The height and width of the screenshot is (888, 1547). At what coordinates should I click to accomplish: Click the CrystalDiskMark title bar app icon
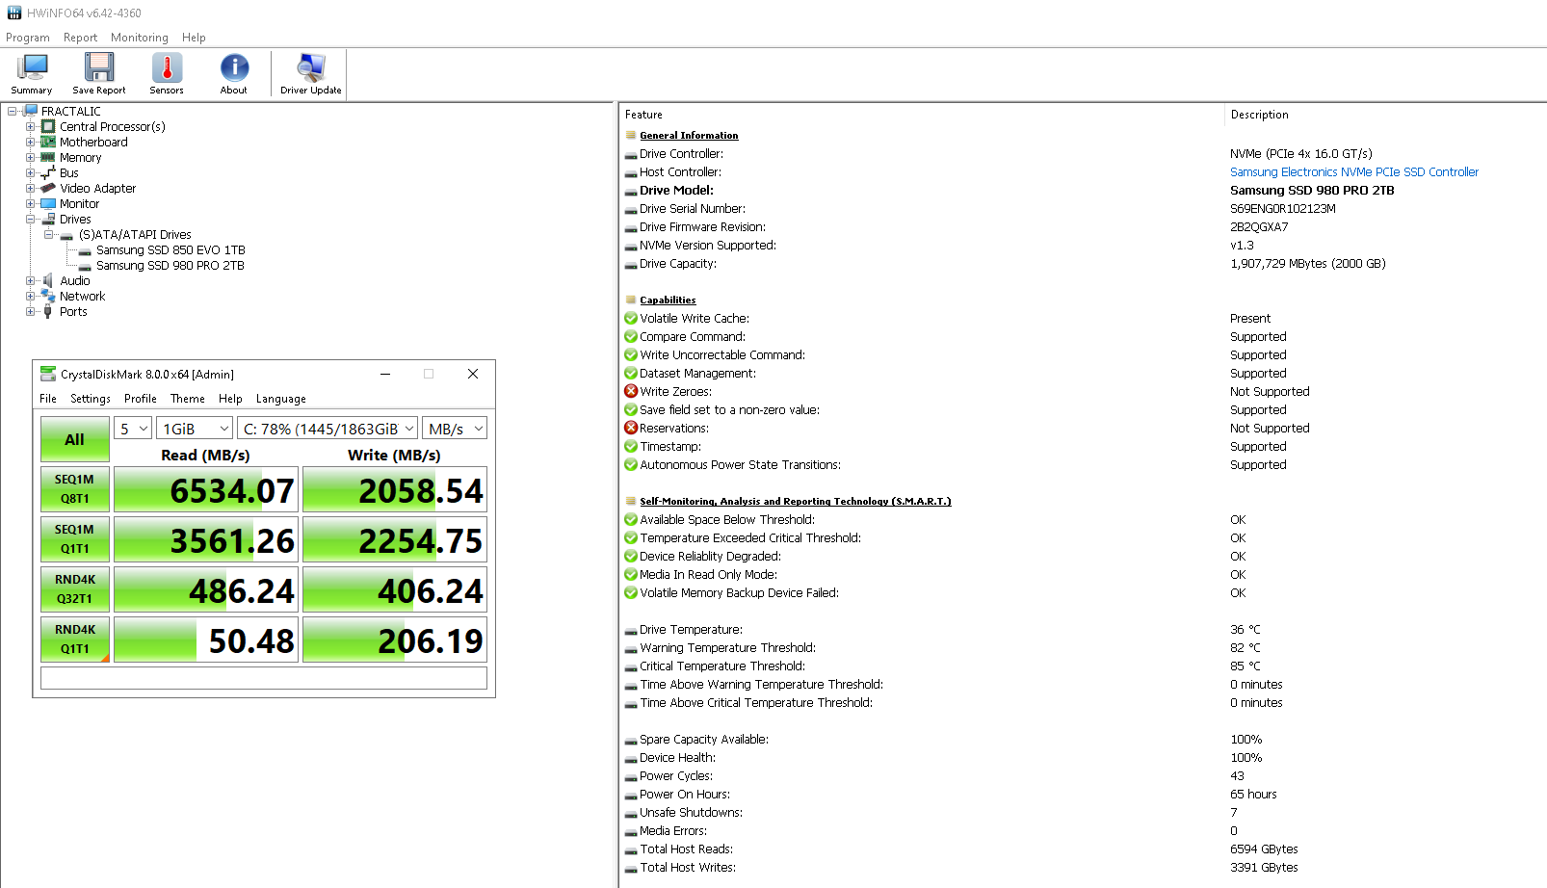click(x=48, y=374)
